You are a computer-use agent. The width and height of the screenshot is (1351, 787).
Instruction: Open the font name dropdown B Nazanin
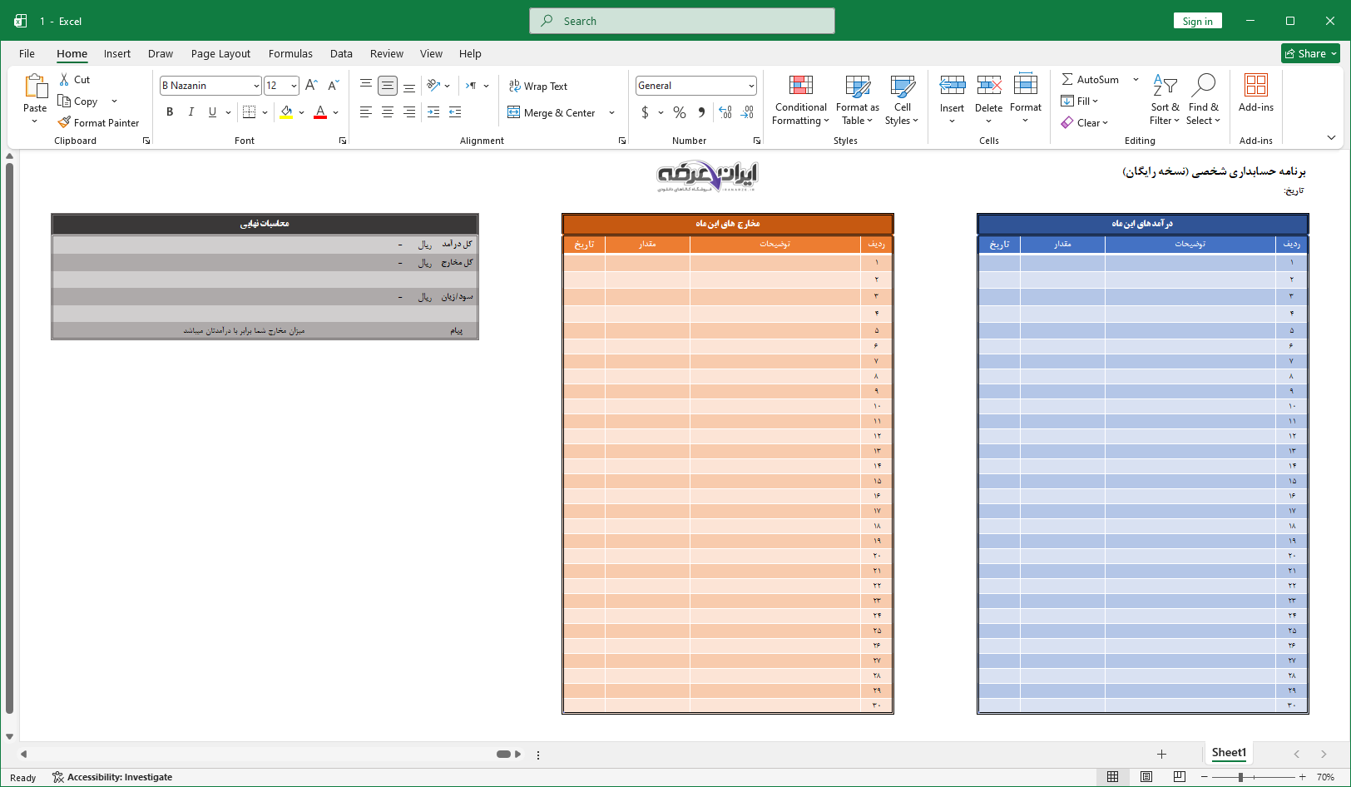pyautogui.click(x=256, y=86)
